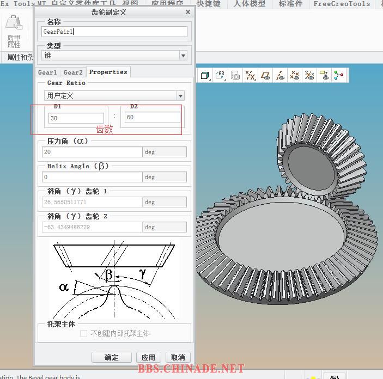Click the pressure angle deg unit box
Viewport: 383px width, 379px height.
tap(165, 152)
